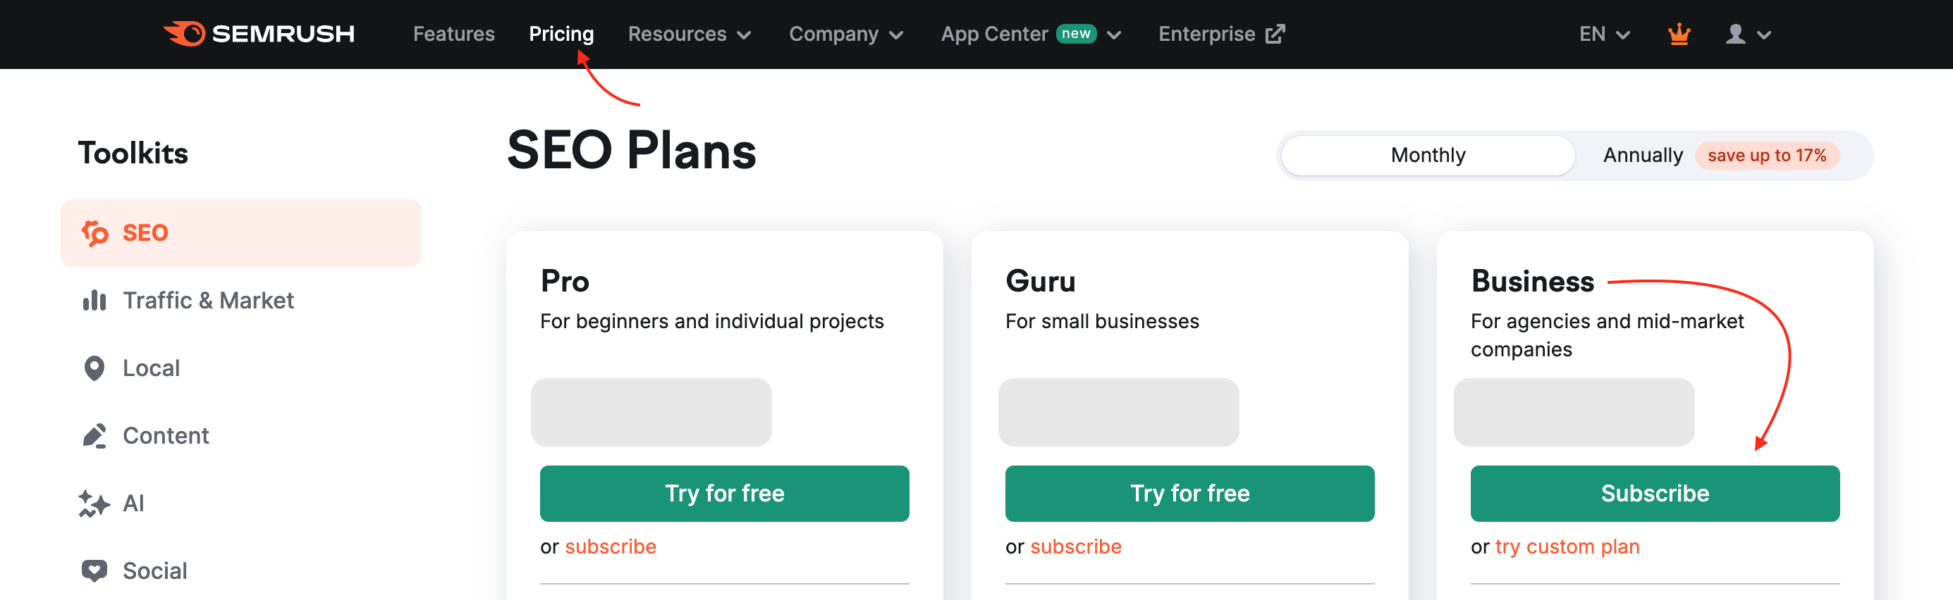Click the Semrush logo
Image resolution: width=1953 pixels, height=600 pixels.
click(x=259, y=33)
